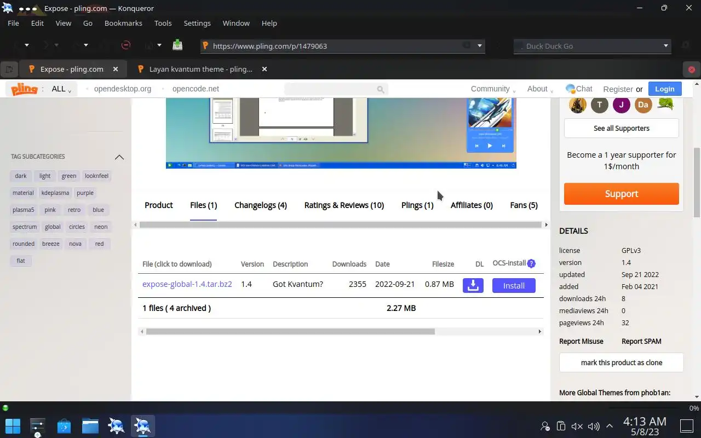
Task: Close the Layan kvantum theme tab
Action: 265,69
